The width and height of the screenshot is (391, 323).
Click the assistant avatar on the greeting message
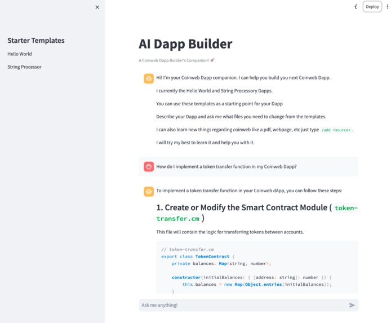tap(149, 78)
